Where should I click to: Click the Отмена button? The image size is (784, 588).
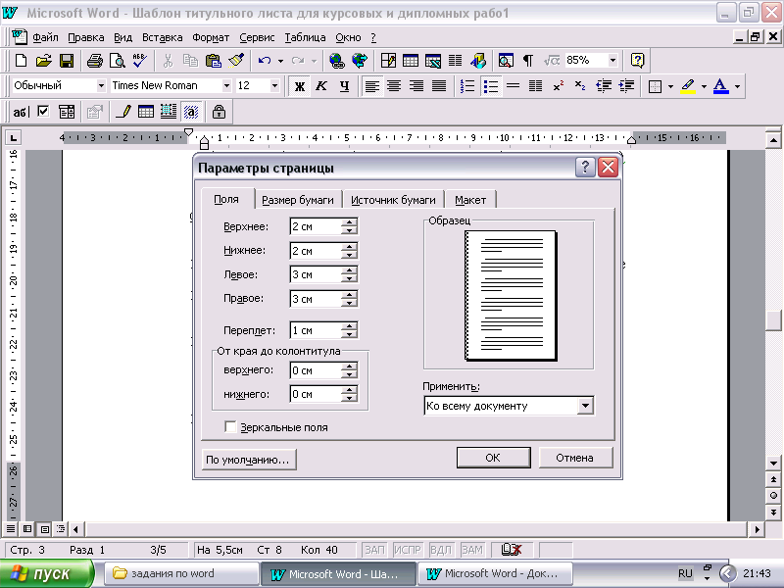pos(575,458)
